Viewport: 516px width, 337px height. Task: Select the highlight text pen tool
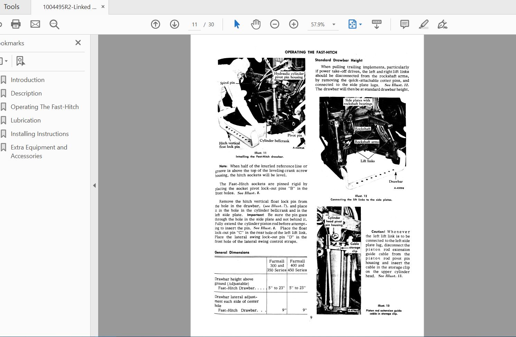click(x=423, y=24)
